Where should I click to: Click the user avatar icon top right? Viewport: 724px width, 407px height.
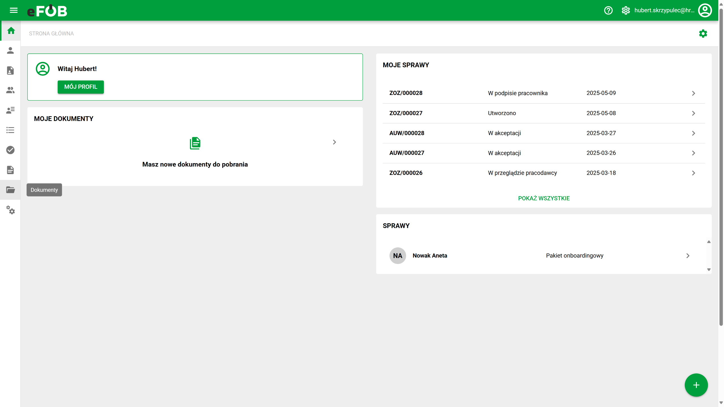tap(705, 10)
